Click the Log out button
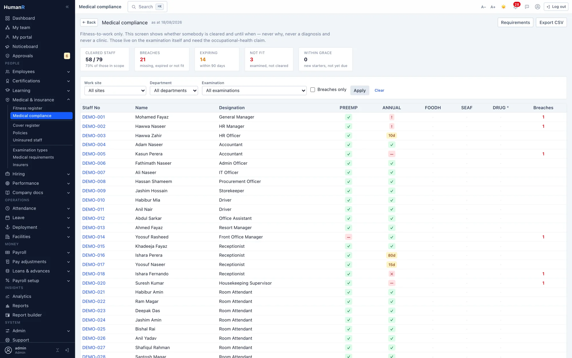 click(x=556, y=7)
